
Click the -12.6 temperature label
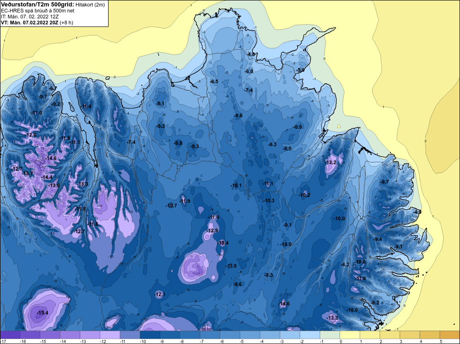point(31,135)
